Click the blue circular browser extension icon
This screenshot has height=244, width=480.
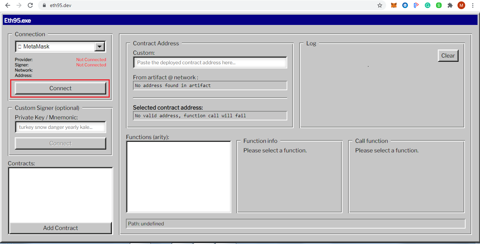click(x=405, y=5)
